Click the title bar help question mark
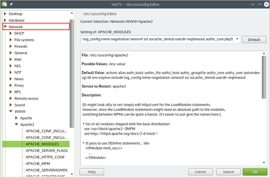 point(244,4)
